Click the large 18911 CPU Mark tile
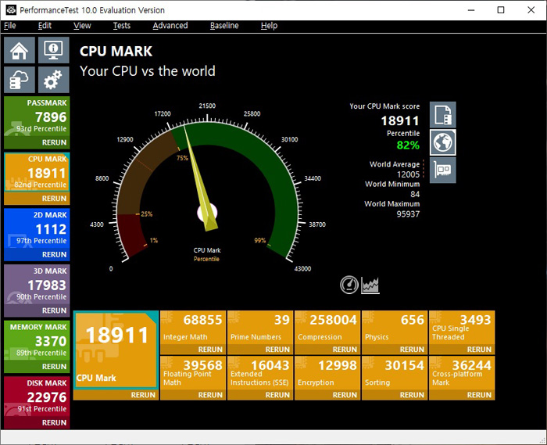The image size is (547, 445). (x=116, y=350)
